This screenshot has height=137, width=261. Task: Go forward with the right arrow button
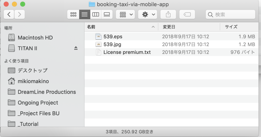click(x=19, y=14)
